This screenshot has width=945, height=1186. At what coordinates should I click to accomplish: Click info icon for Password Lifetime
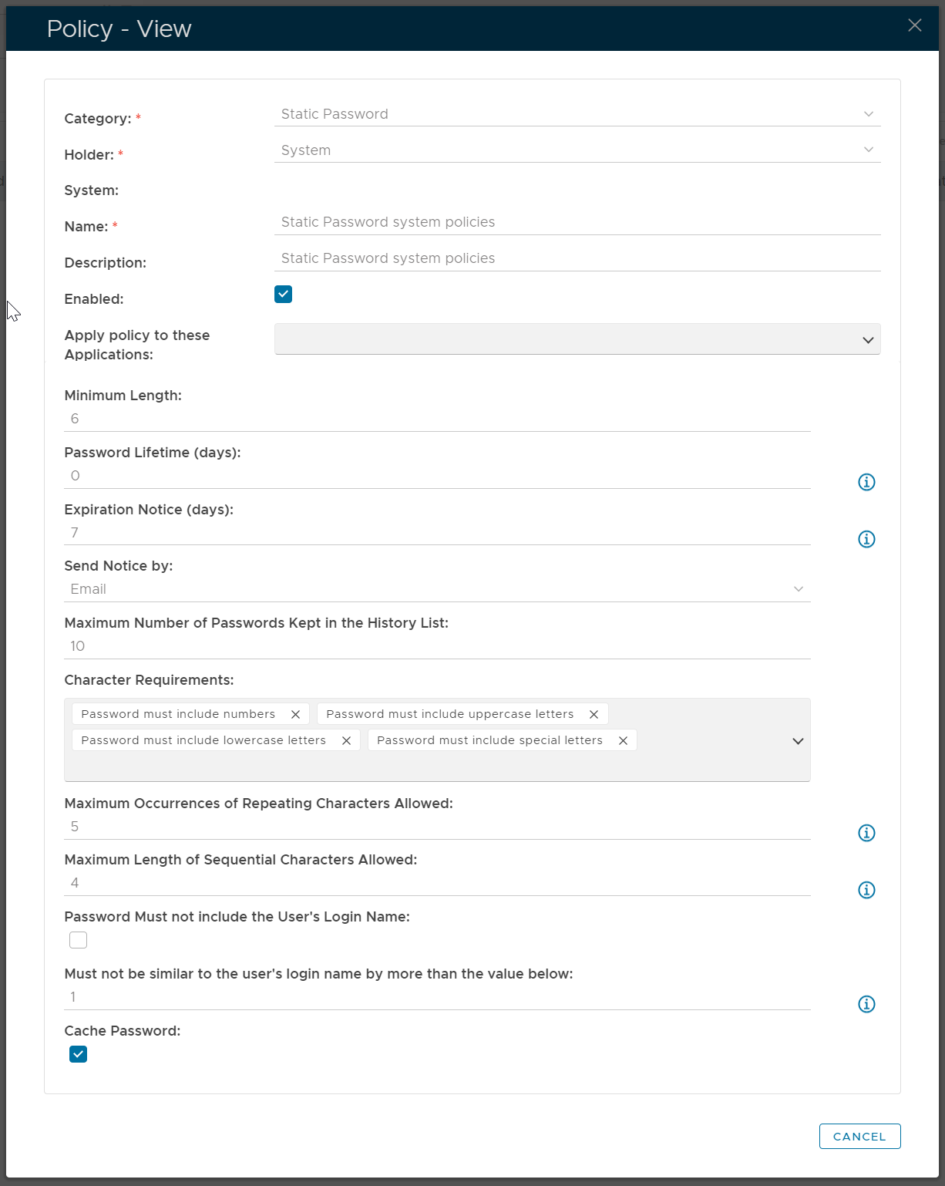[x=866, y=482]
